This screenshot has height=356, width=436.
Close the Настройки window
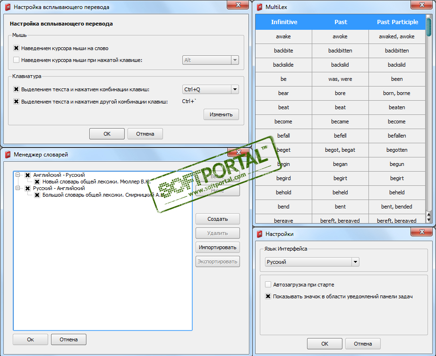click(421, 231)
